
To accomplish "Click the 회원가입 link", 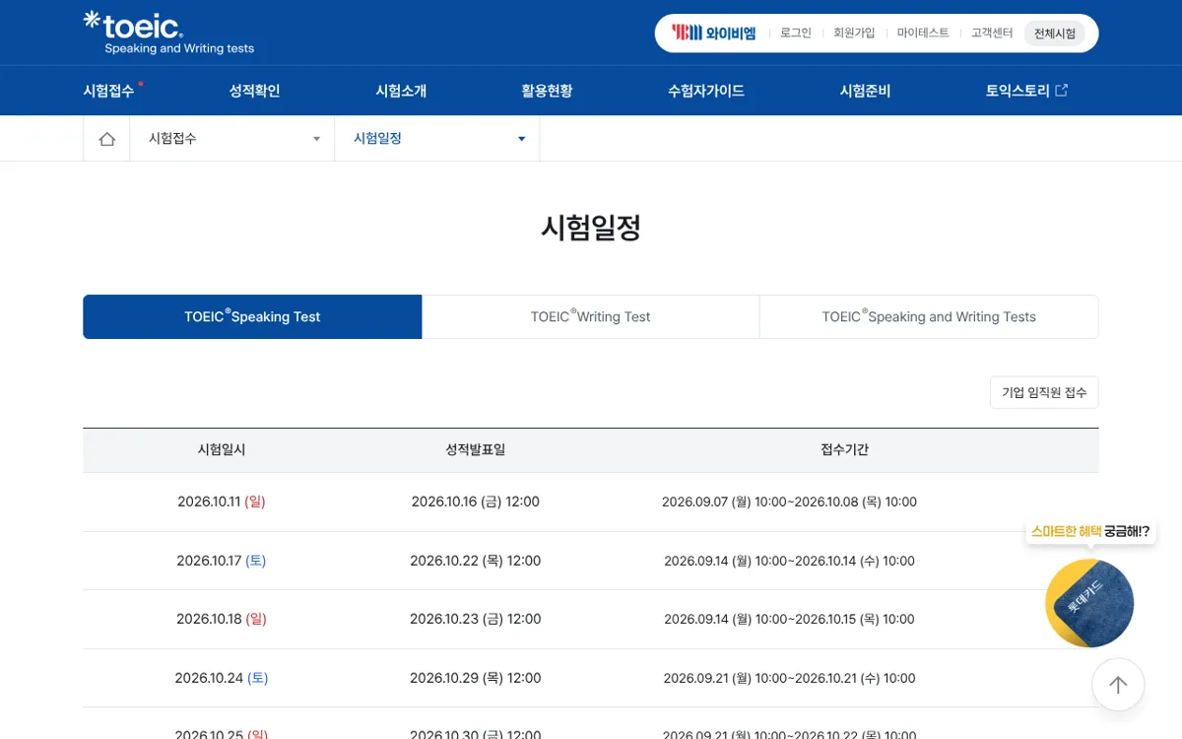I will click(x=854, y=33).
